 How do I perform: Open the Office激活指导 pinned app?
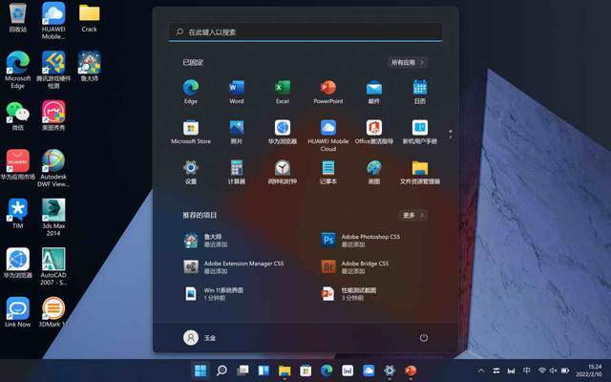tap(374, 132)
